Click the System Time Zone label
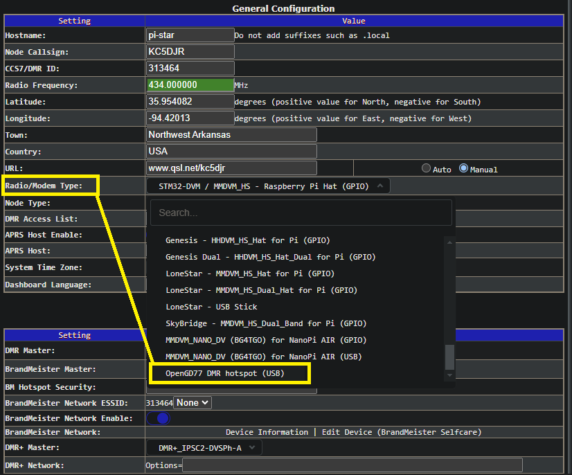 tap(44, 267)
